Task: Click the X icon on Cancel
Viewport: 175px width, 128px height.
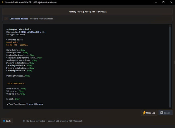Action: (162, 113)
